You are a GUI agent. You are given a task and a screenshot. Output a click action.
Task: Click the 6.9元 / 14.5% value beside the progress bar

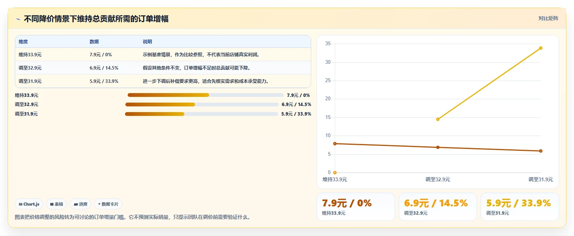pyautogui.click(x=296, y=105)
